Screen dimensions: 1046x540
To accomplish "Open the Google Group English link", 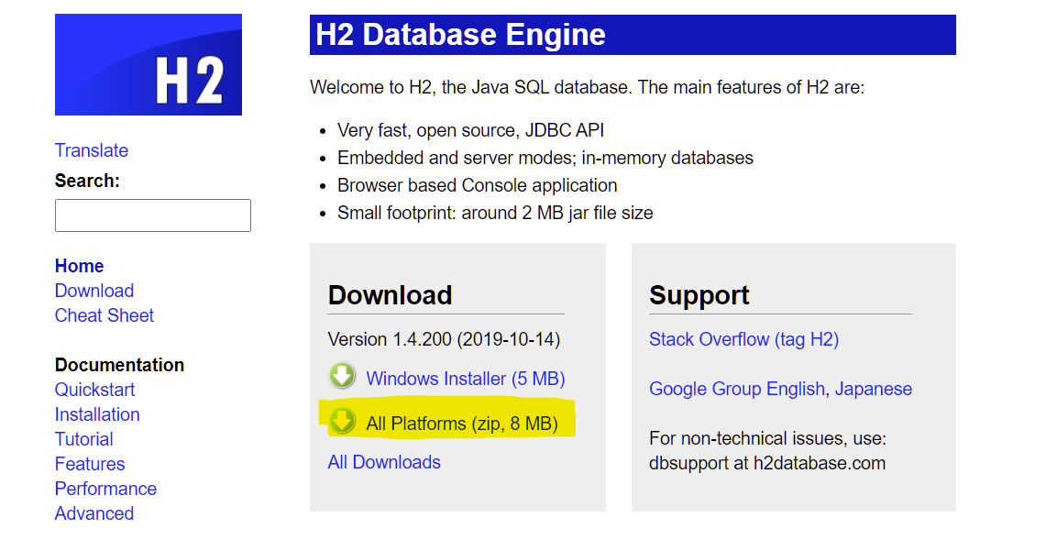I will [737, 389].
